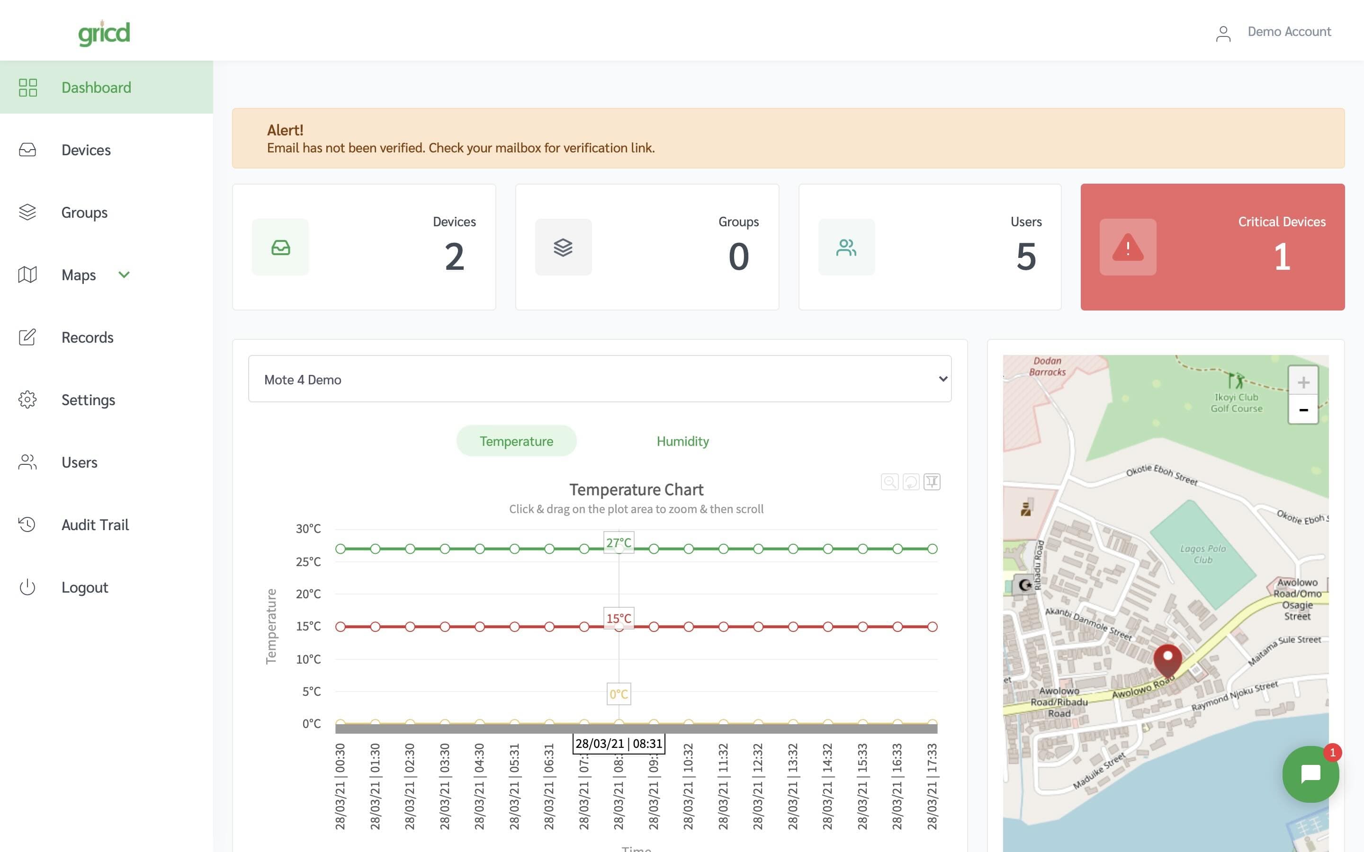Click the red location pin on map
This screenshot has width=1364, height=852.
(x=1167, y=662)
